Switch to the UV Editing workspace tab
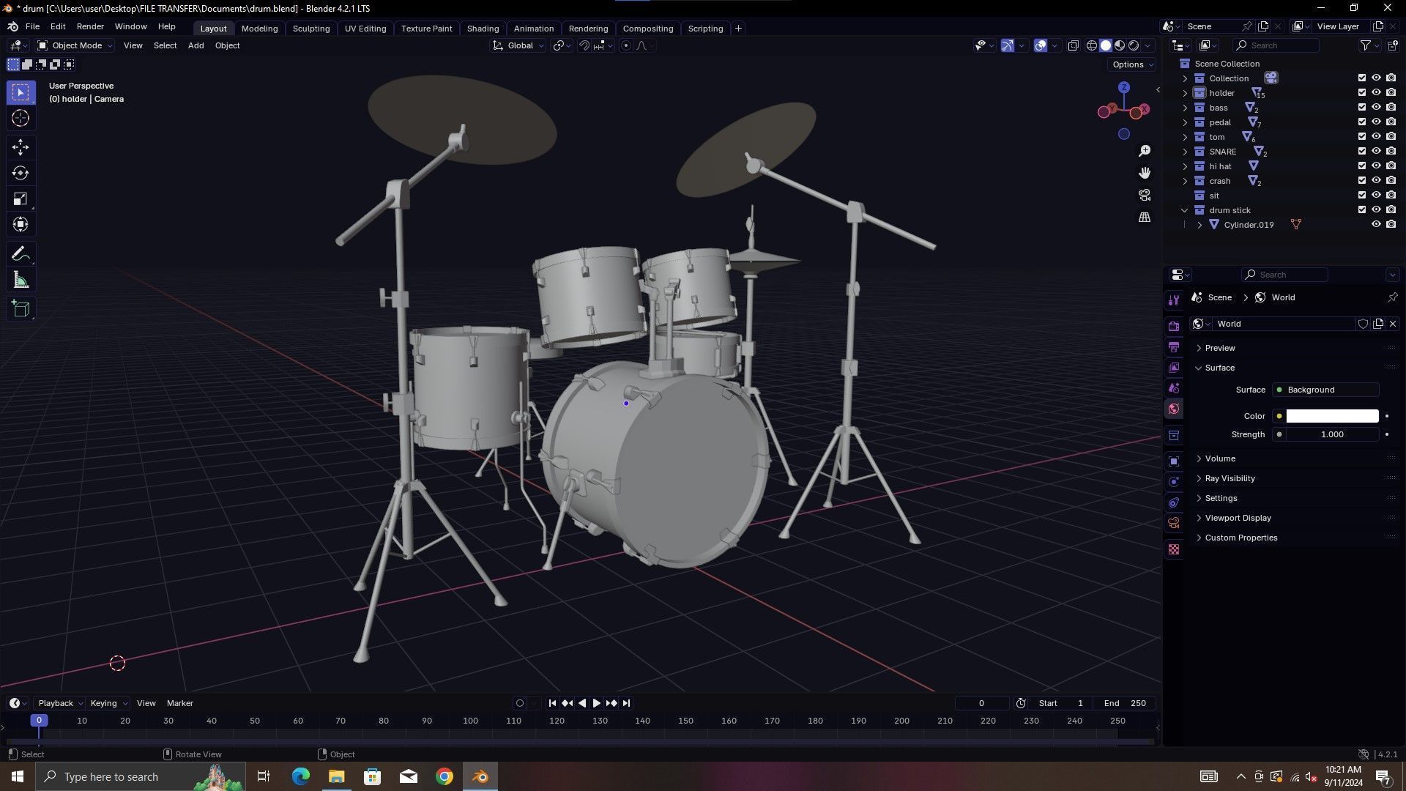 [x=365, y=29]
